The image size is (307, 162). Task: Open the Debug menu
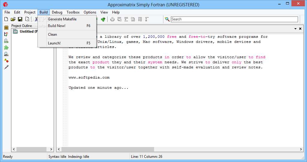pos(57,12)
